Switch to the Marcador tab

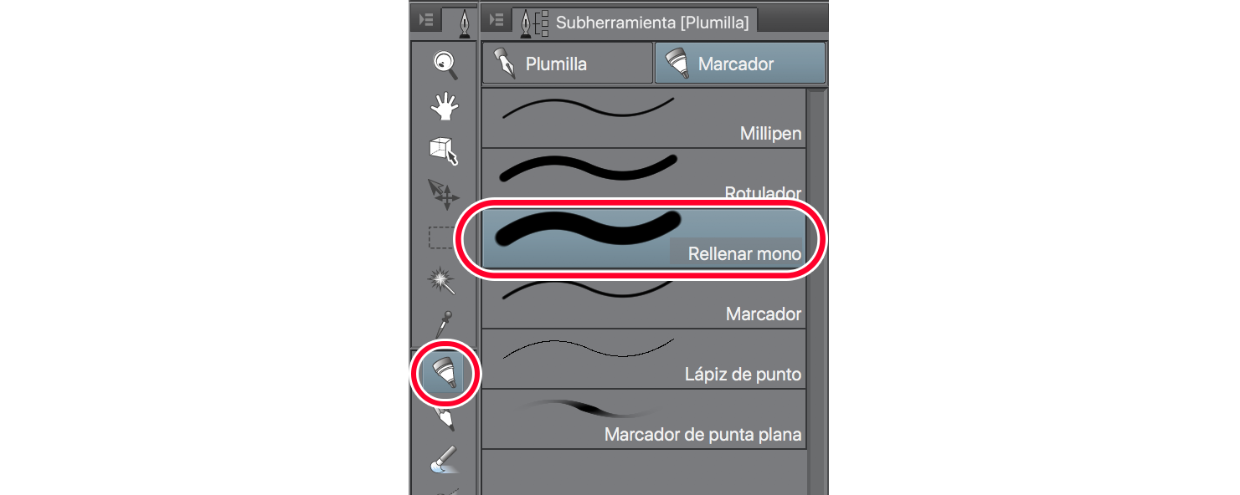tap(739, 64)
